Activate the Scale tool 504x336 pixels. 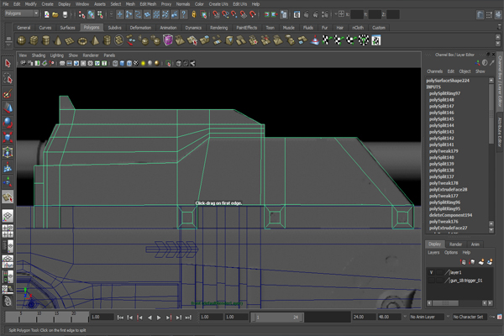click(x=8, y=138)
